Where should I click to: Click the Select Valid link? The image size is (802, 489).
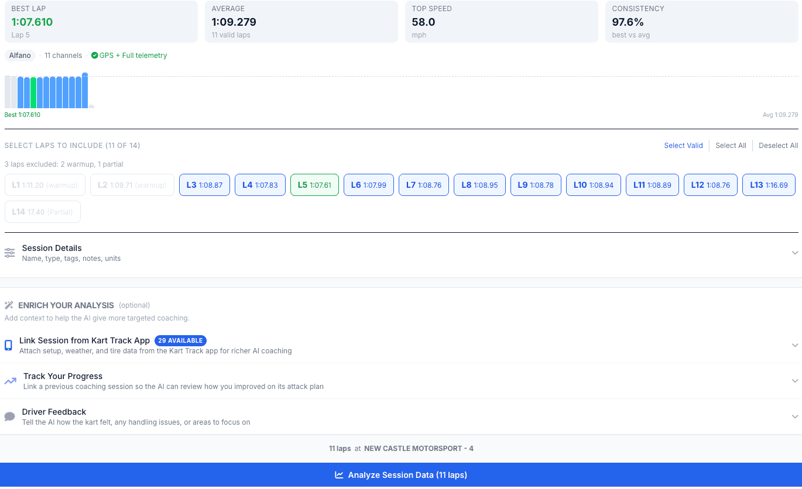tap(683, 145)
